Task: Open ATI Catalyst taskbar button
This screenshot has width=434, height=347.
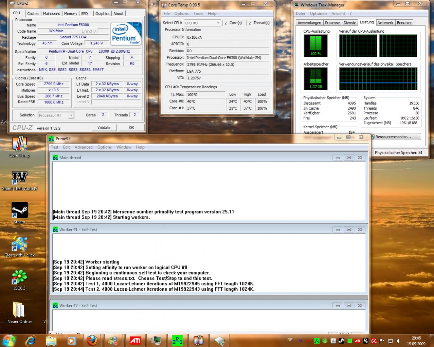Action: tap(135, 340)
